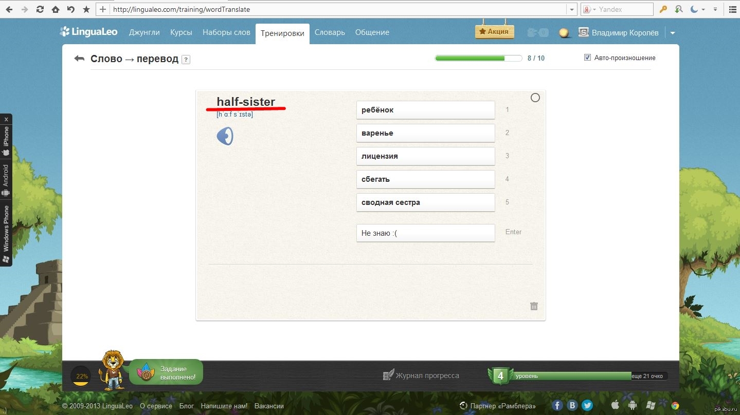Open the toolbar overflow arrow
This screenshot has height=415, width=740.
[714, 9]
